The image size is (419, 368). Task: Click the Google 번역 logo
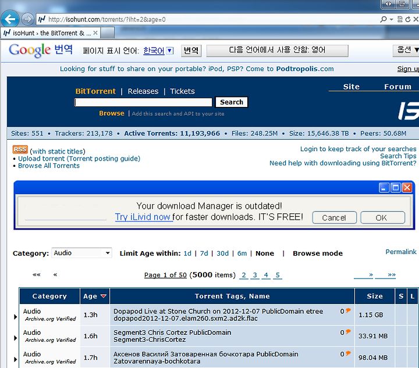click(40, 50)
